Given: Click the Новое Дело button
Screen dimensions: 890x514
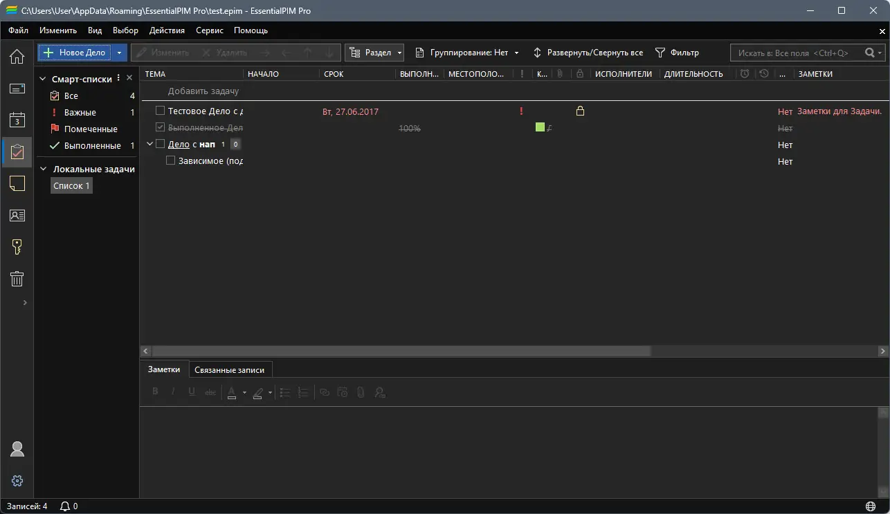Looking at the screenshot, I should (x=75, y=53).
